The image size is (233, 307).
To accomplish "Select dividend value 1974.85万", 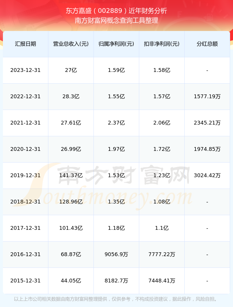I will [x=207, y=149].
